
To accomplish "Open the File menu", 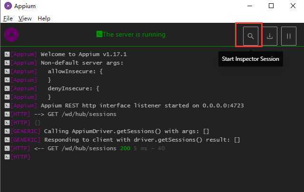I will (x=8, y=19).
